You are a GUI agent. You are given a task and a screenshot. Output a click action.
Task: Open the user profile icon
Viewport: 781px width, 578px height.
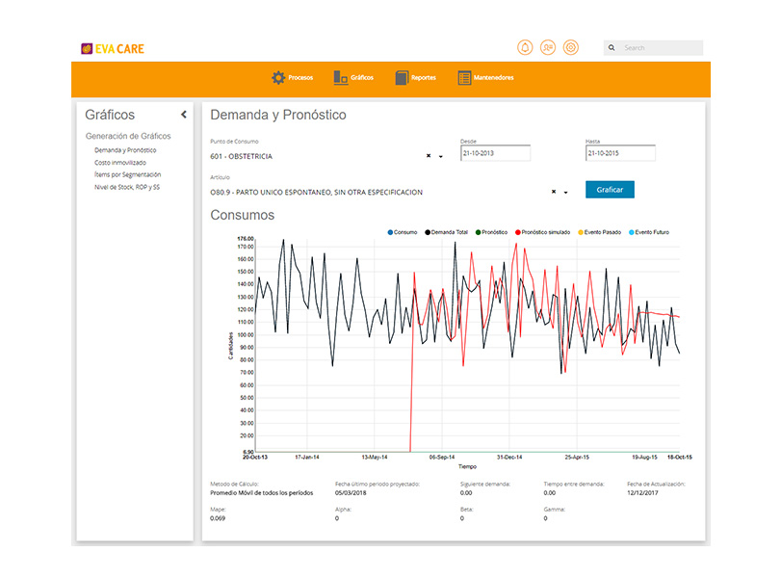coord(548,48)
